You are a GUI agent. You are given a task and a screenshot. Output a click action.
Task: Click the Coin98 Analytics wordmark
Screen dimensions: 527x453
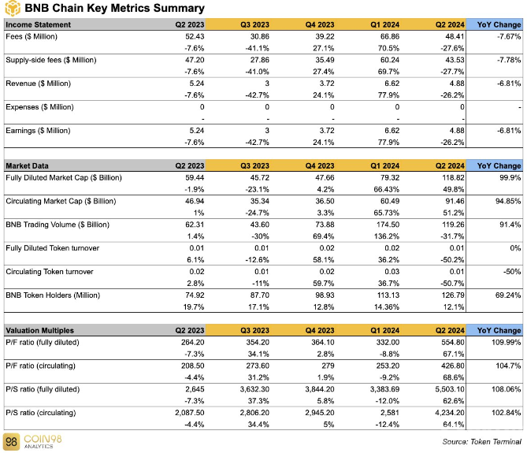pos(43,441)
